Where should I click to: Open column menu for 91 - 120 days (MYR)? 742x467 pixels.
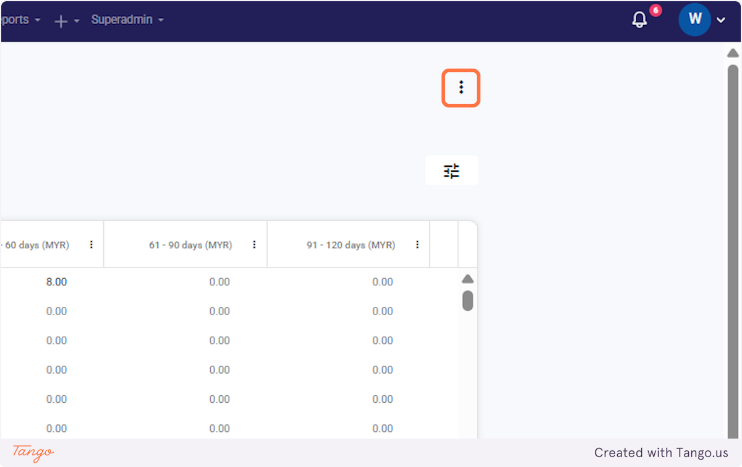click(x=417, y=245)
